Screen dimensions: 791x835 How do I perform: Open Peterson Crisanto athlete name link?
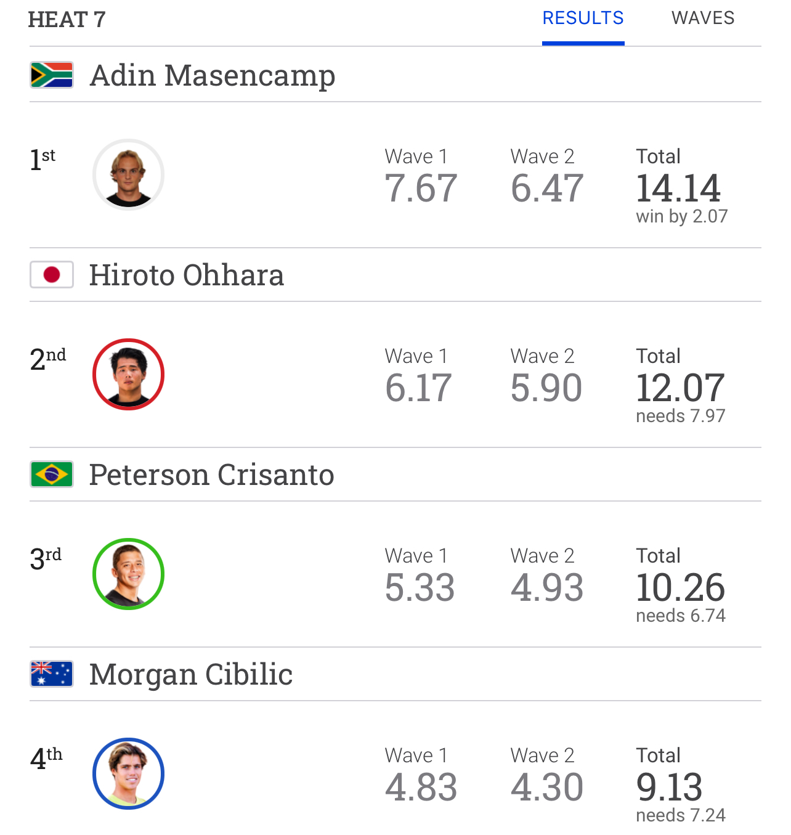(x=212, y=475)
